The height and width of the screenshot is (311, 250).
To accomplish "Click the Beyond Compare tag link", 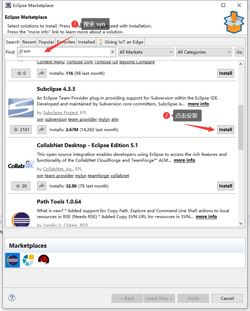I will (x=137, y=62).
